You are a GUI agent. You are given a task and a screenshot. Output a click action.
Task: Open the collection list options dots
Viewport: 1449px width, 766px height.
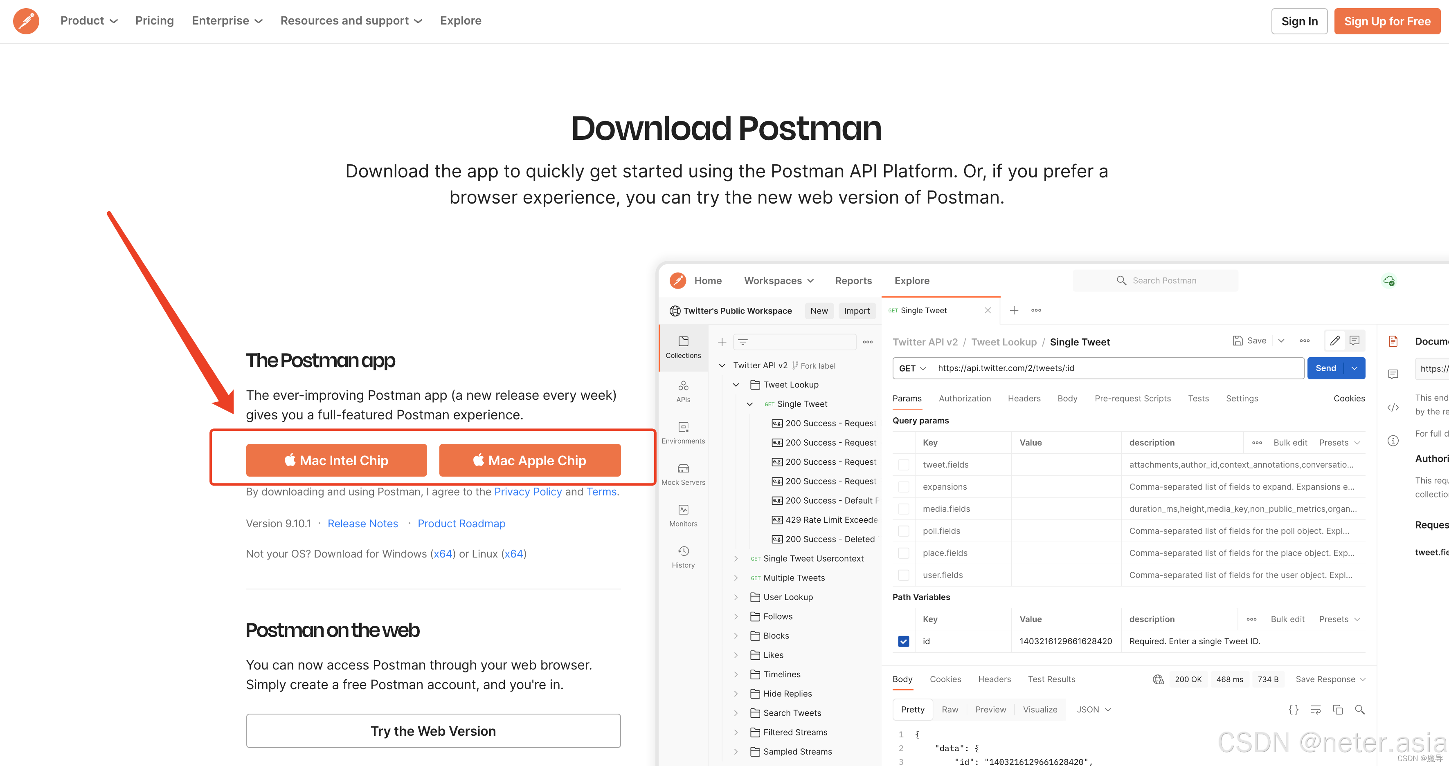point(867,342)
